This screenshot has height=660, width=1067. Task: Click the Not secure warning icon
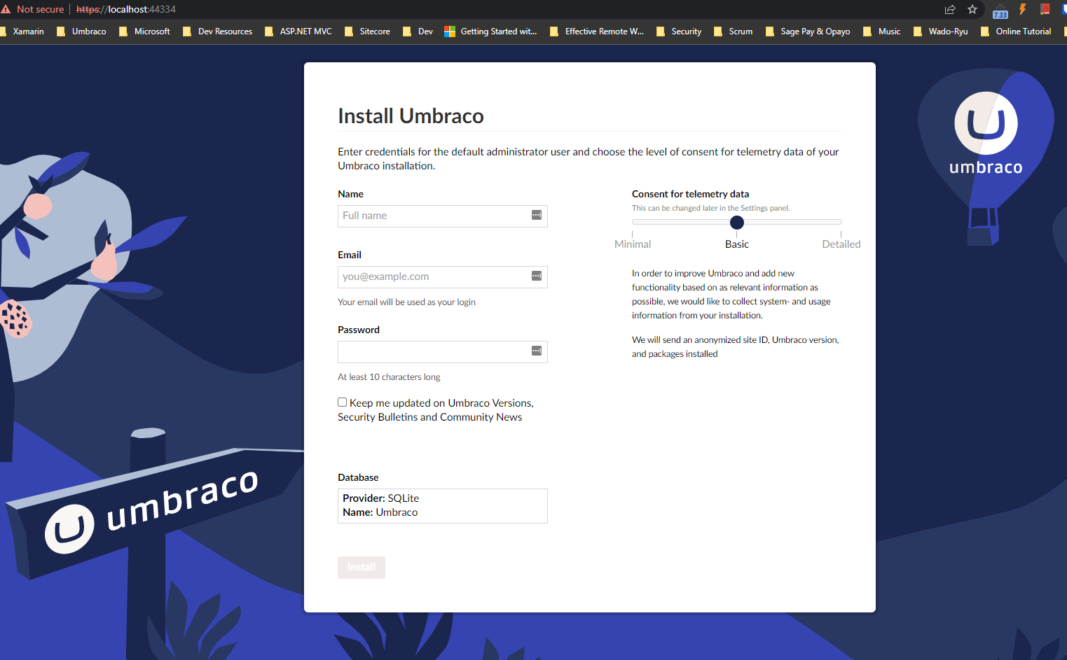[x=6, y=9]
